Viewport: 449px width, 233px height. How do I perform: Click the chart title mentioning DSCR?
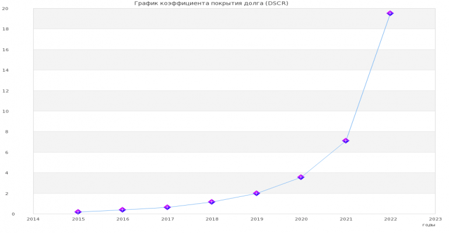(211, 3)
